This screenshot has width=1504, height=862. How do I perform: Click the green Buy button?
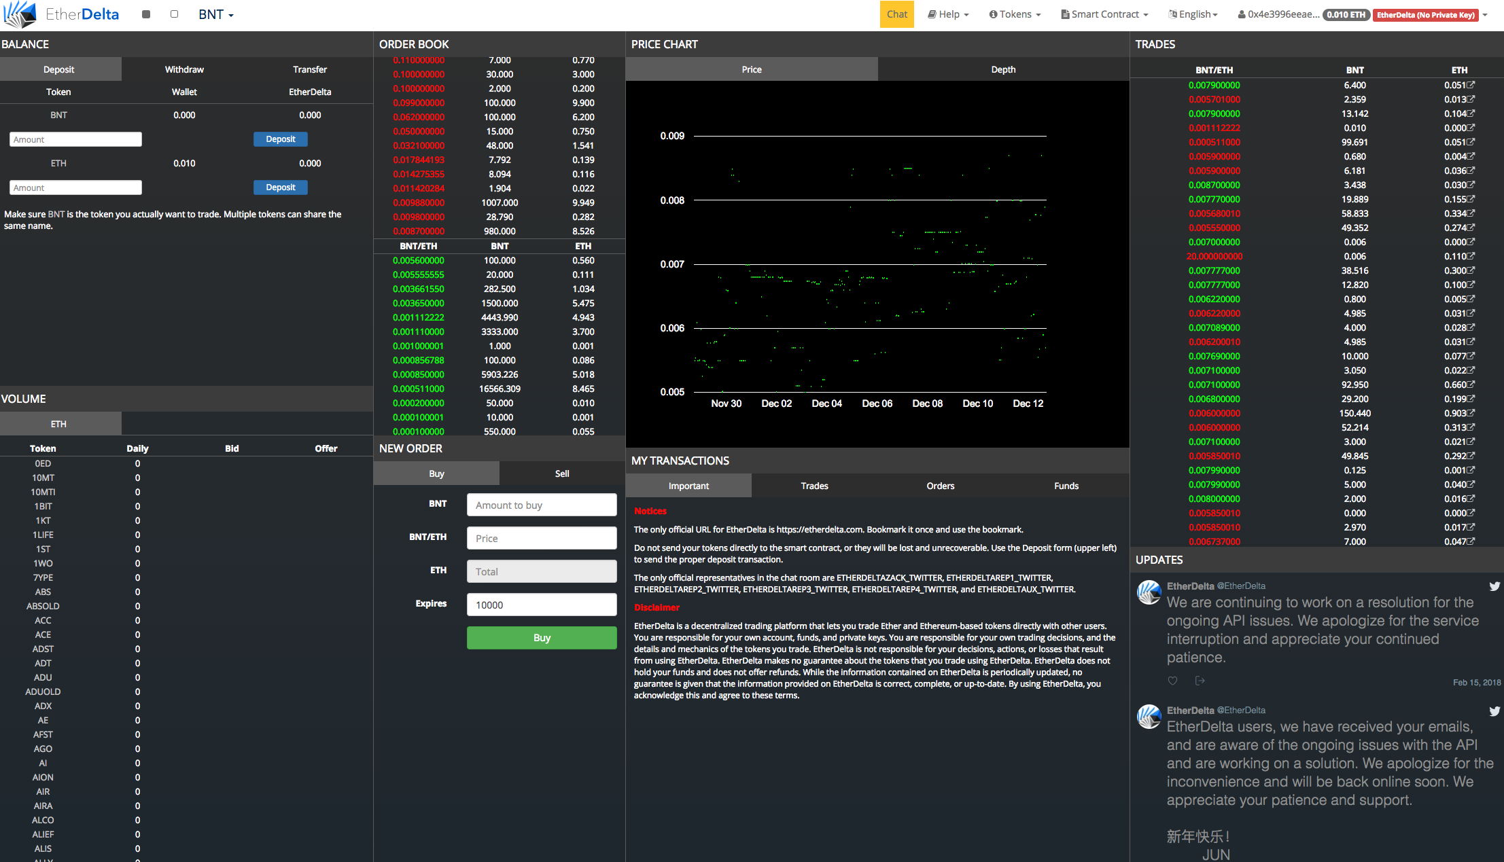click(542, 638)
